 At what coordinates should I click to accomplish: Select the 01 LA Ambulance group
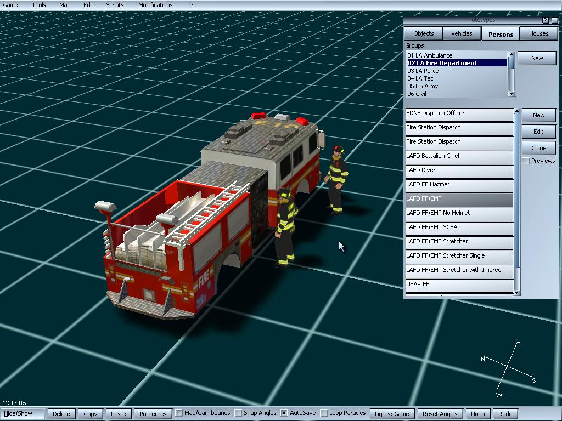[457, 55]
